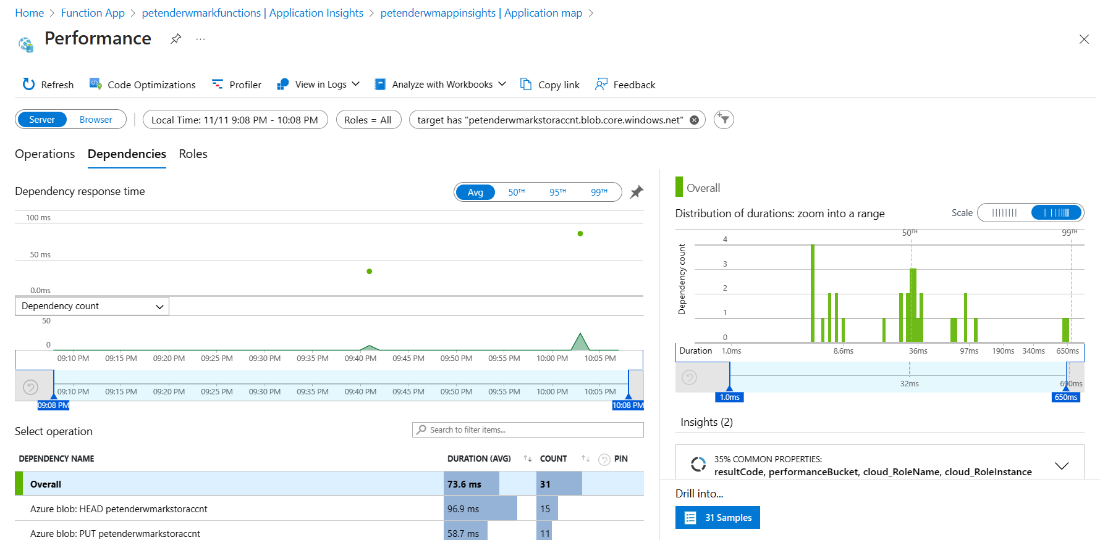Select the Avg aggregation
This screenshot has width=1100, height=540.
[475, 193]
